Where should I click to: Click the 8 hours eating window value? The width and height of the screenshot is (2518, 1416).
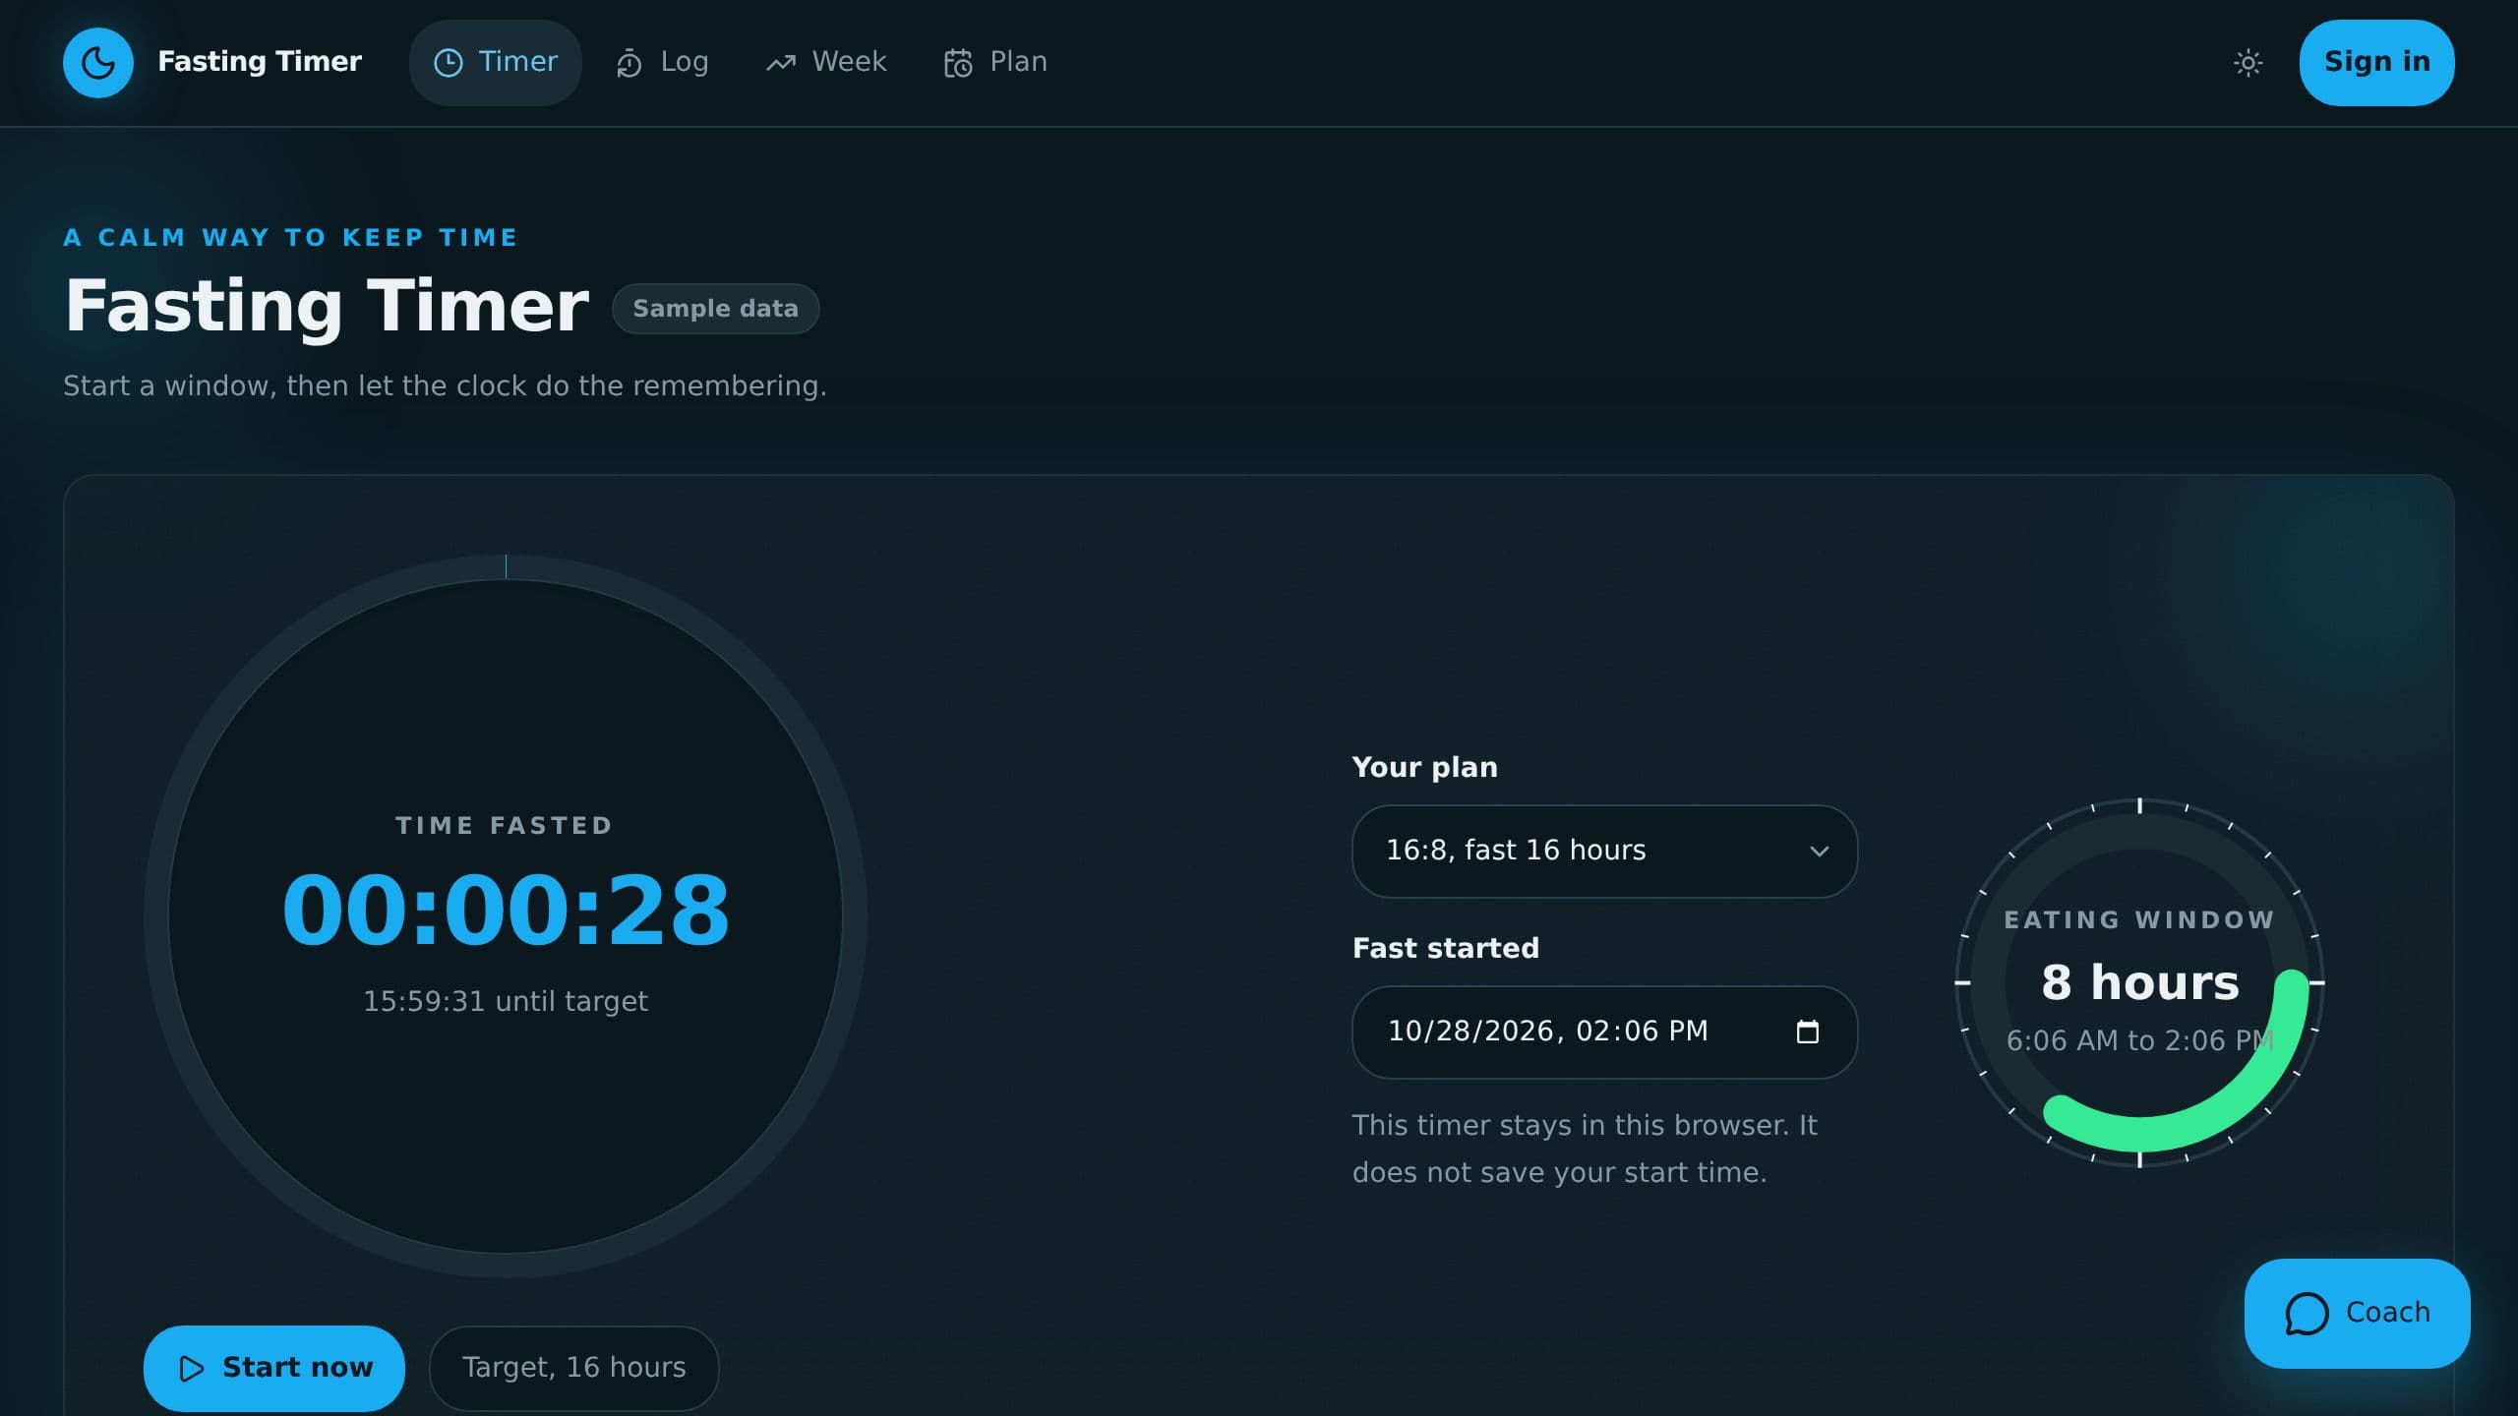coord(2140,983)
